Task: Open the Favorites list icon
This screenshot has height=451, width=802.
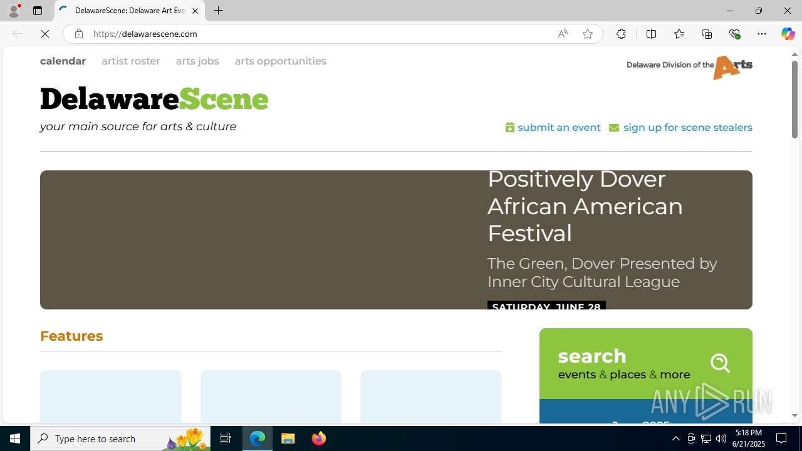Action: [x=679, y=34]
